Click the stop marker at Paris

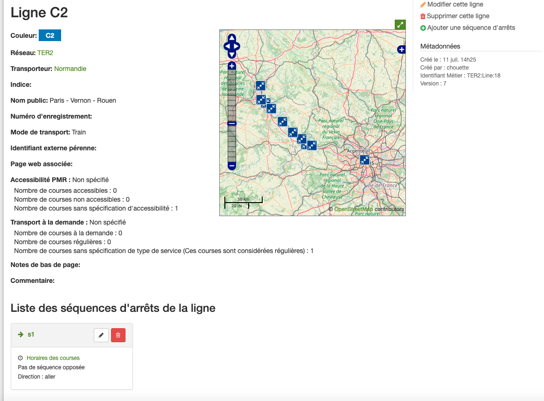pos(364,160)
